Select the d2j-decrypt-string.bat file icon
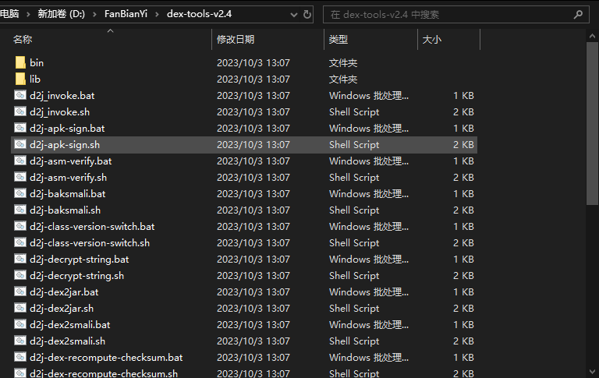599x378 pixels. point(20,259)
